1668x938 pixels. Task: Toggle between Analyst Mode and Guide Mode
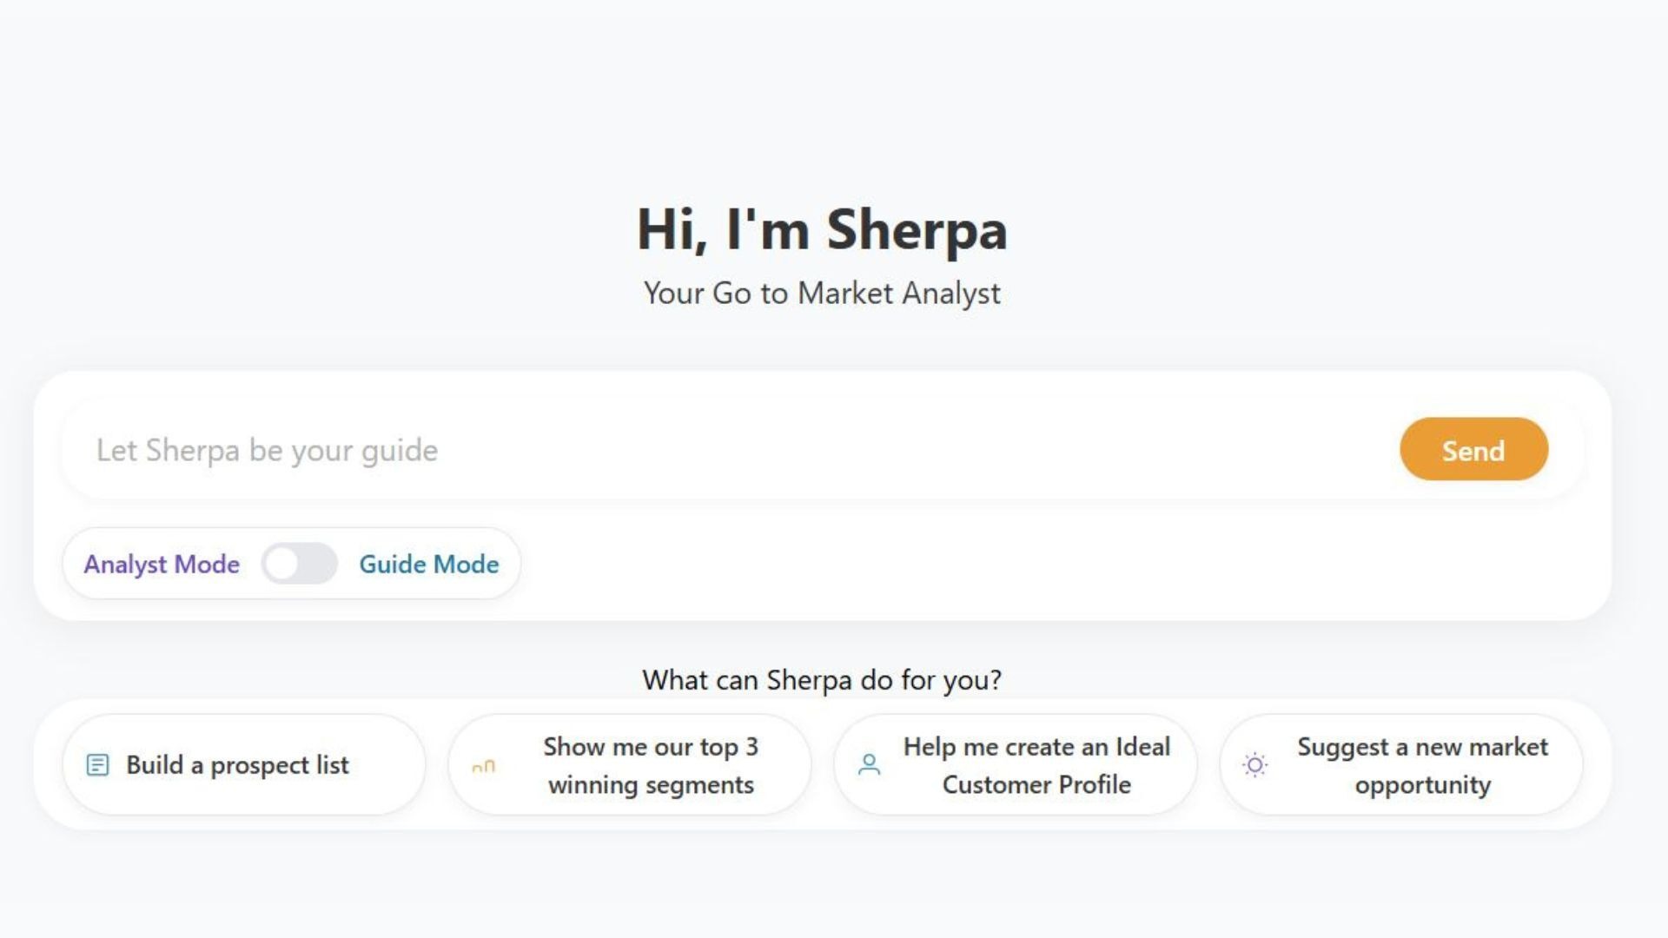(299, 564)
